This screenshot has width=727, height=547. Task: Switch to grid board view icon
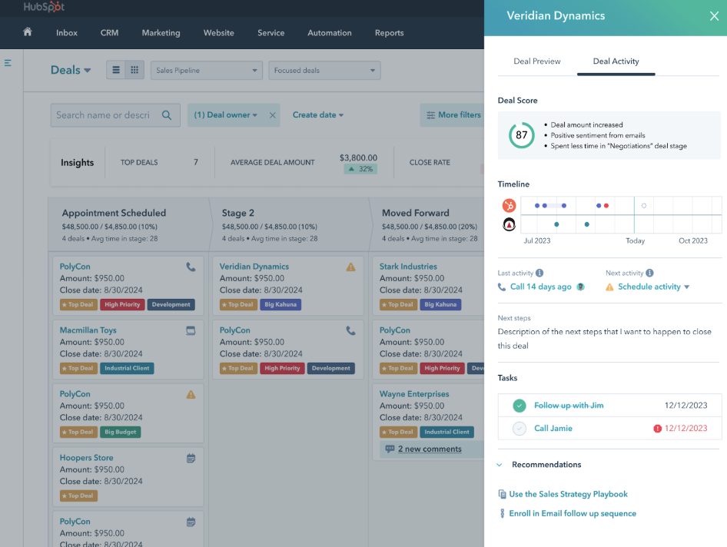pyautogui.click(x=134, y=70)
